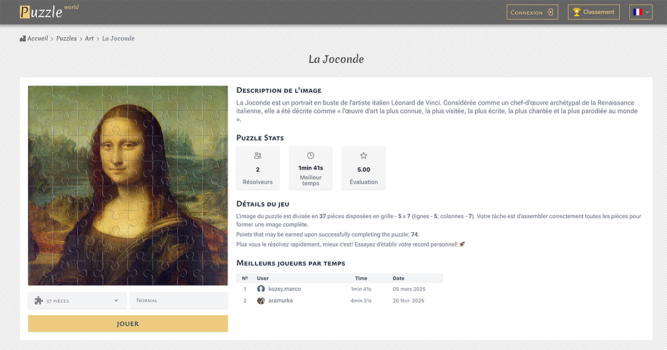
Task: Click the kozey.marco player link
Action: tap(284, 288)
